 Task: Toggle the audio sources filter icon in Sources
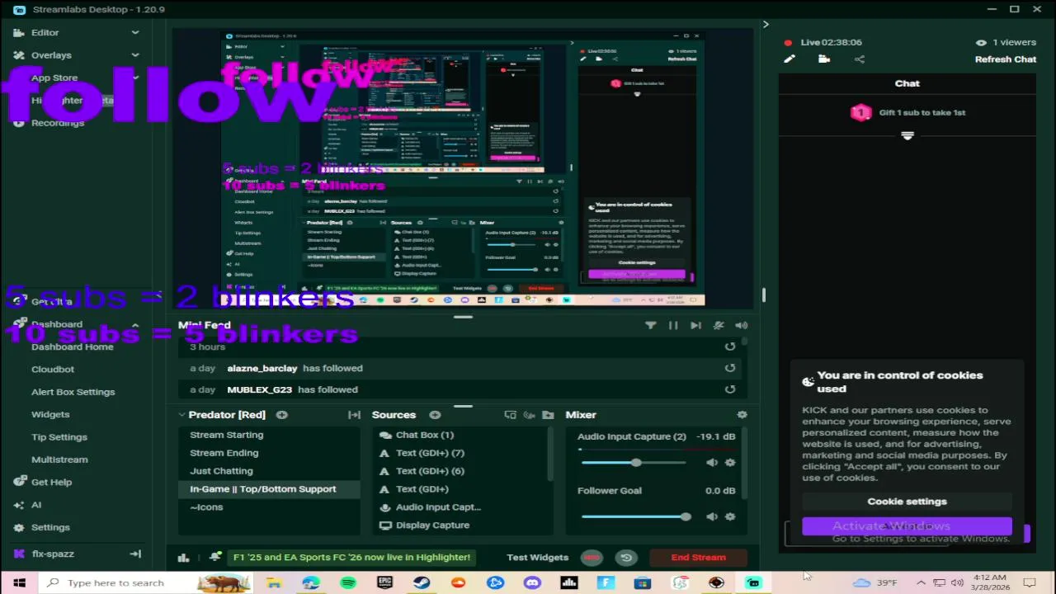point(528,415)
